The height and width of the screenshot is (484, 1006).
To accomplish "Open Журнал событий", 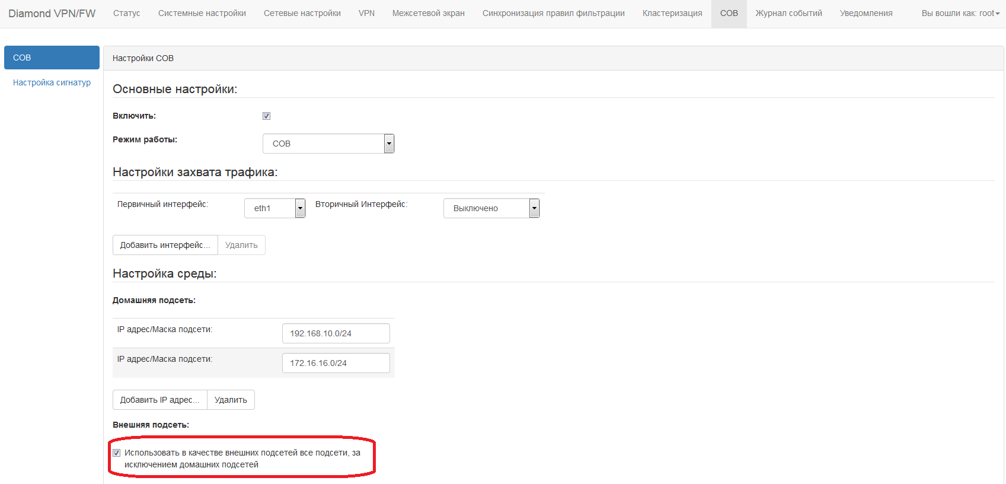I will tap(788, 13).
